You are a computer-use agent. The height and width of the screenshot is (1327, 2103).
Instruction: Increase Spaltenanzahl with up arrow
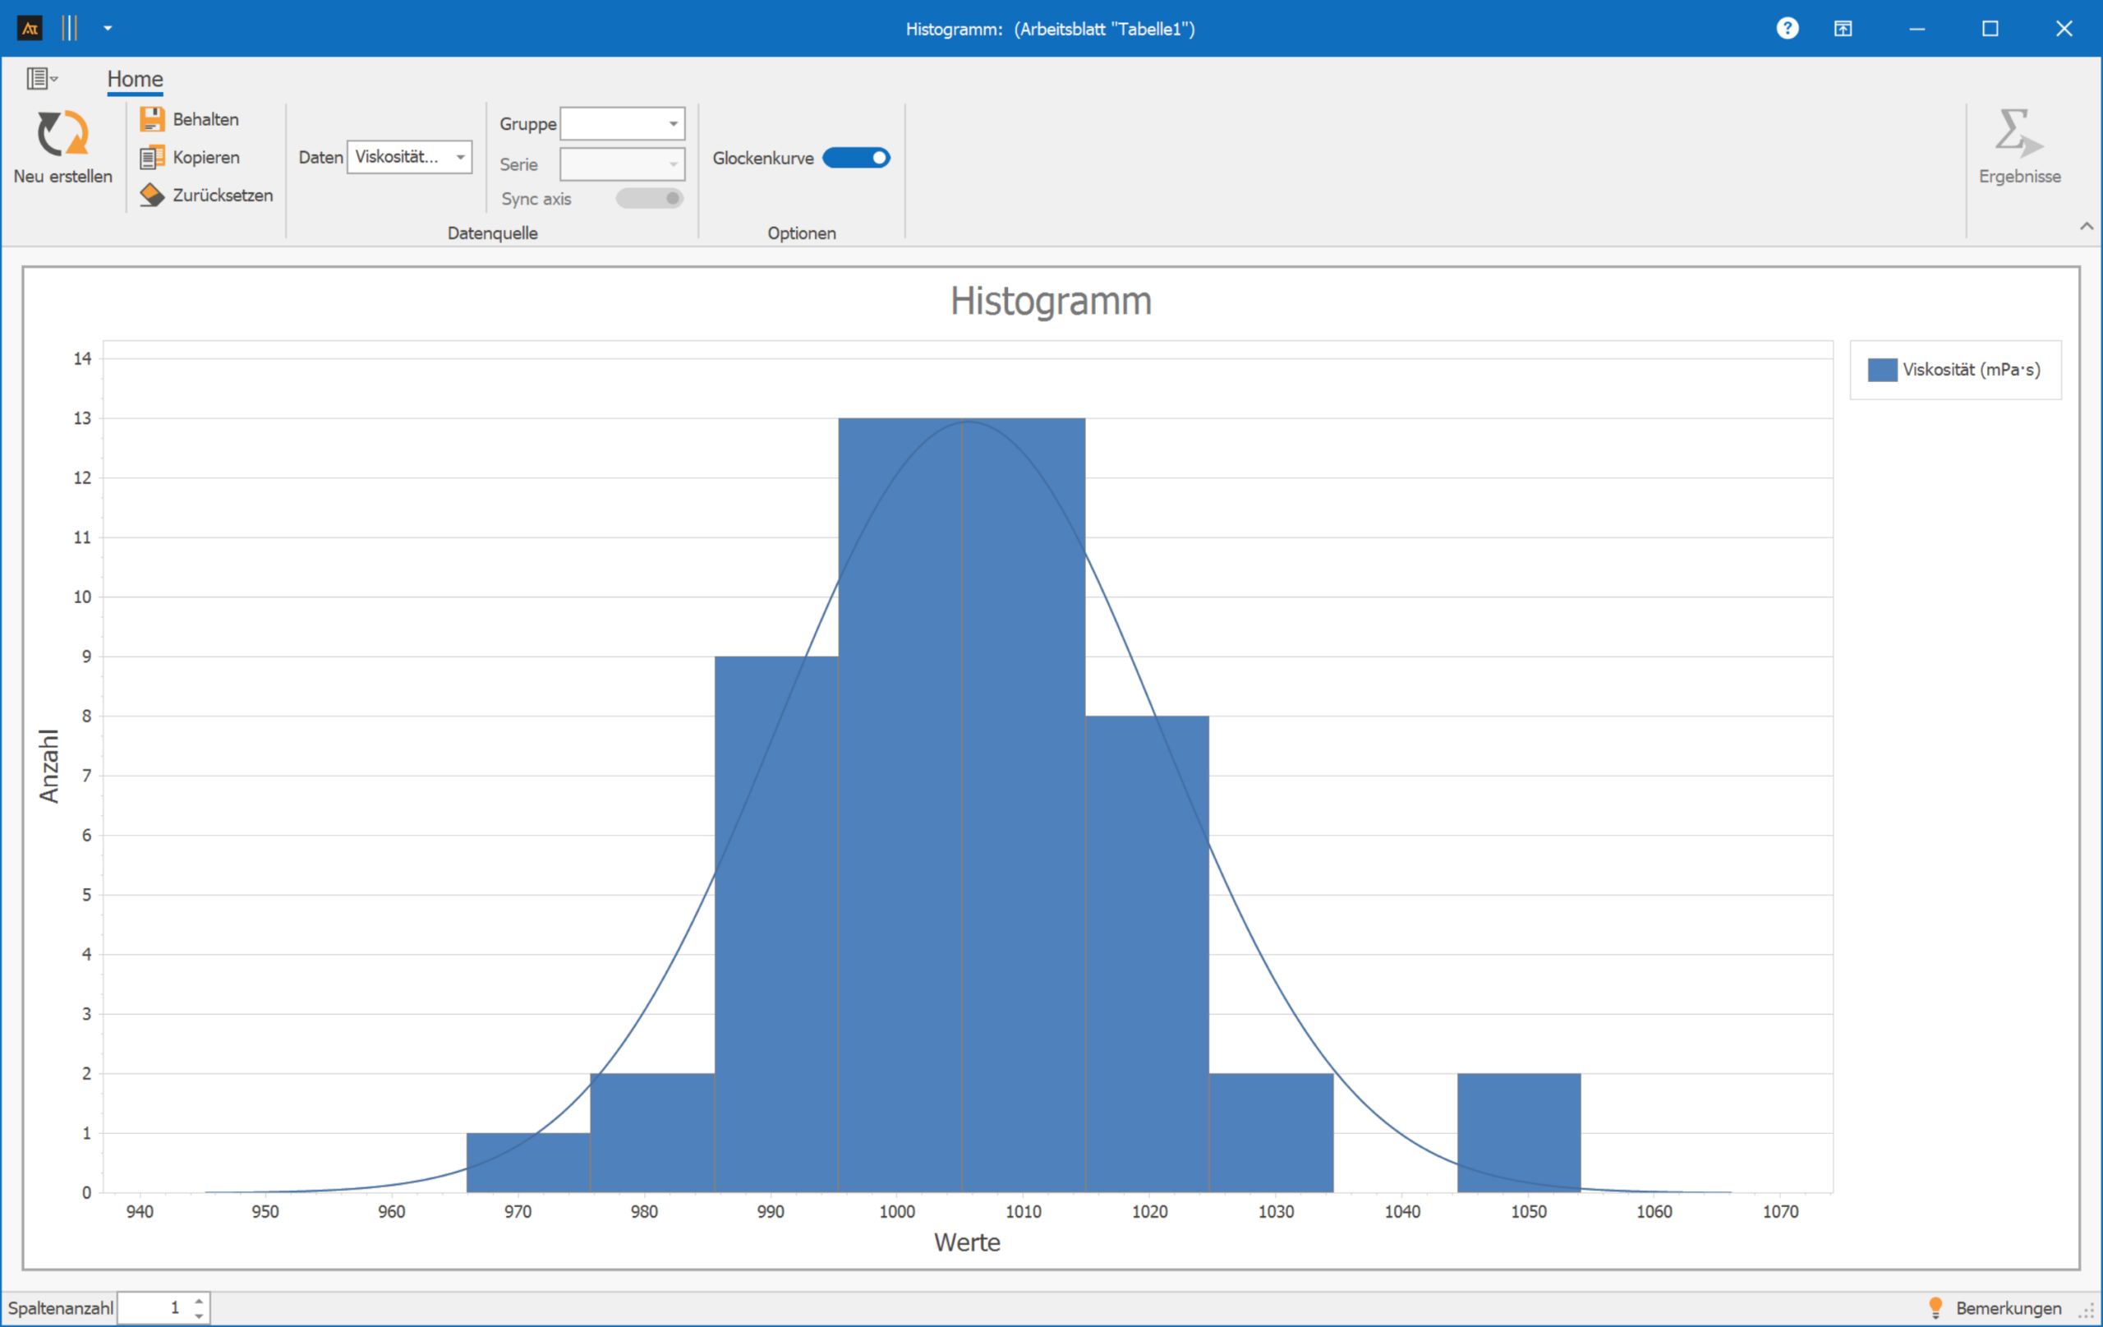199,1301
